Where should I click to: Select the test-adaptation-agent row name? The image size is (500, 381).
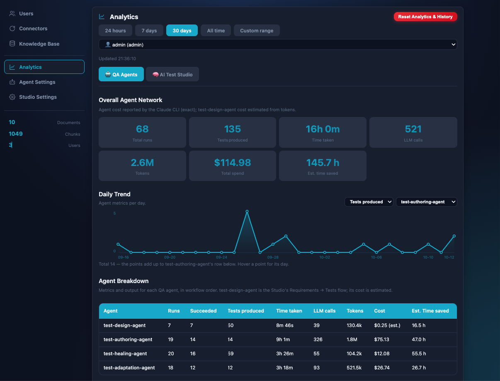coord(129,368)
